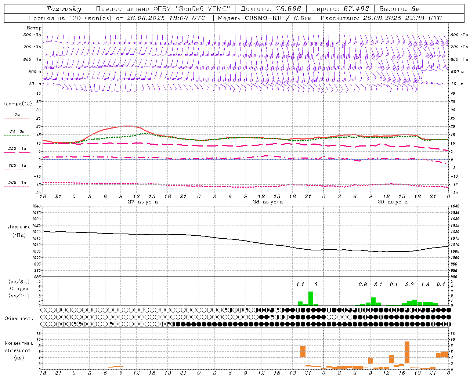Viewport: 470px width, 376px height.
Task: Click the 2.3 precipitation amount value
Action: [x=409, y=285]
